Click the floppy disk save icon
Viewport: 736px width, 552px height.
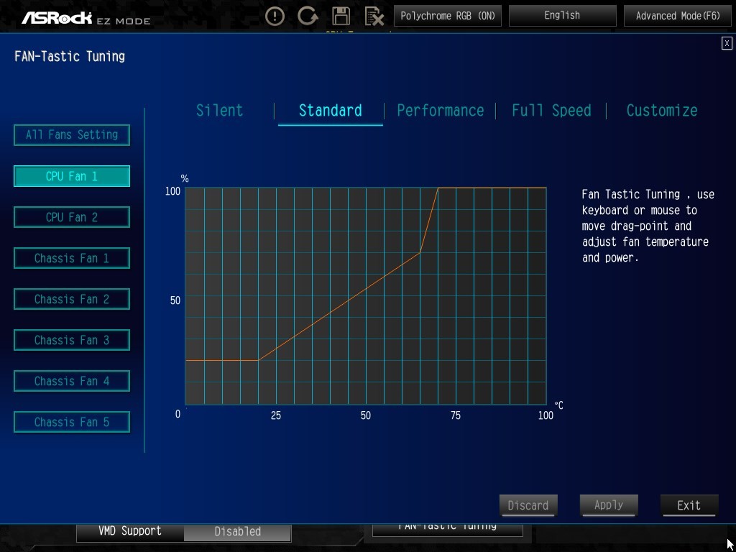point(341,17)
